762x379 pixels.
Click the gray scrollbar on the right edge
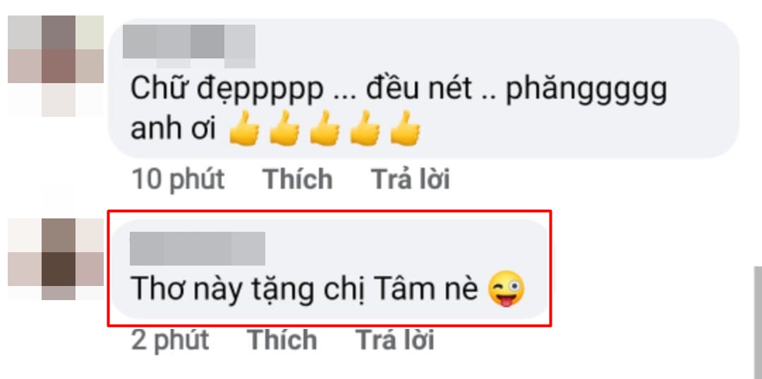coord(758,322)
